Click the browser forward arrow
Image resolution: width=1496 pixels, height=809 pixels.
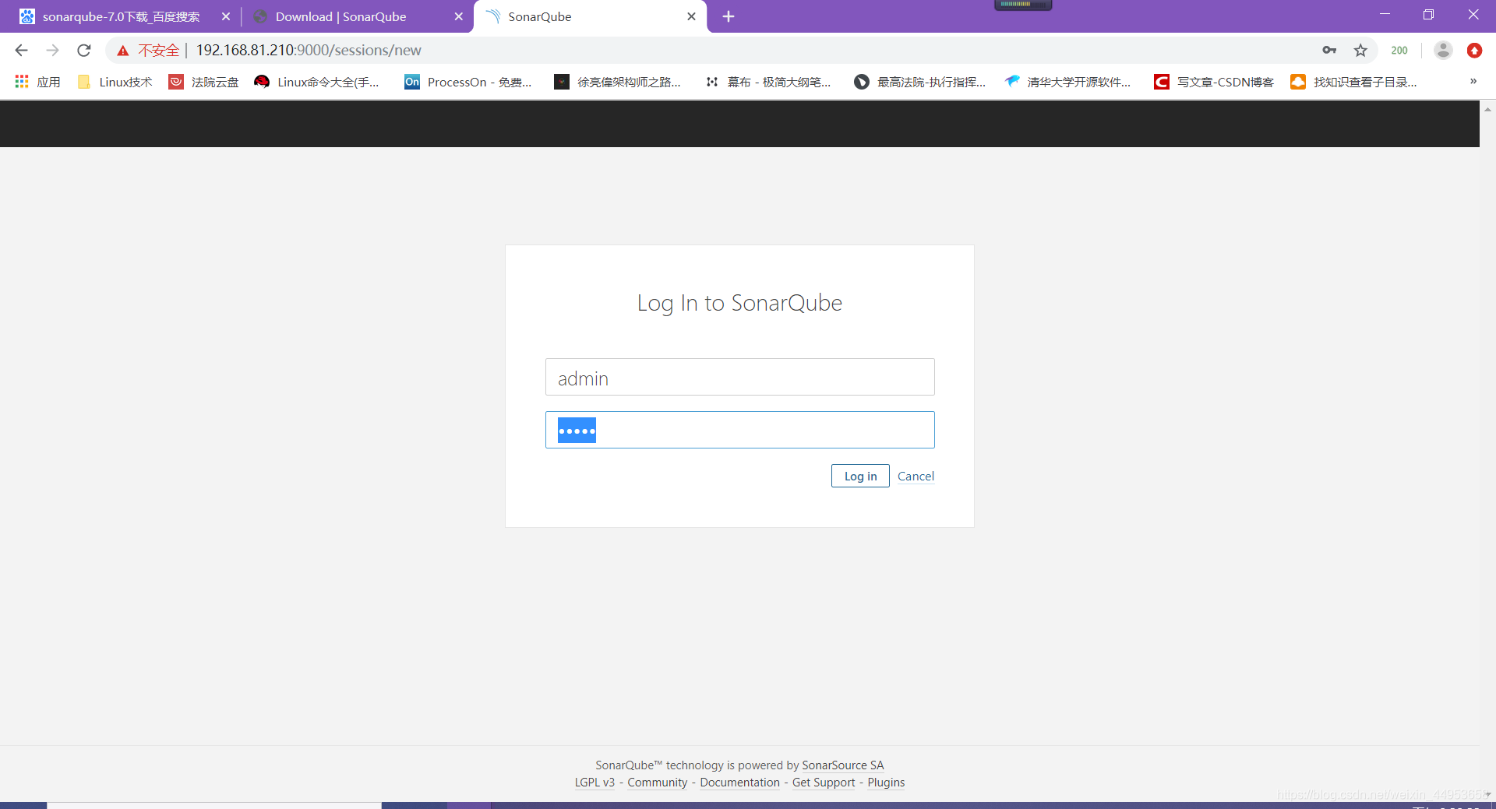pos(52,51)
